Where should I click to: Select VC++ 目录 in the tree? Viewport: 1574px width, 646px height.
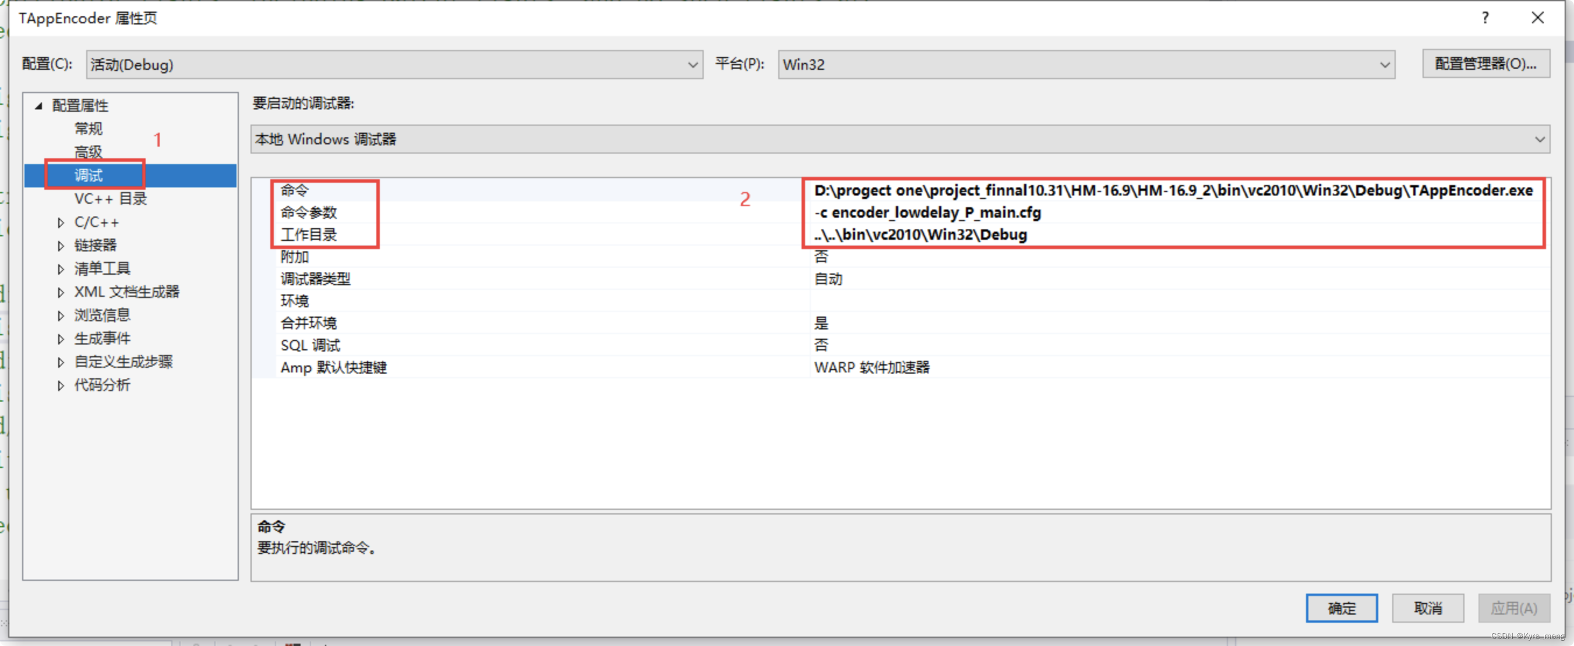111,199
